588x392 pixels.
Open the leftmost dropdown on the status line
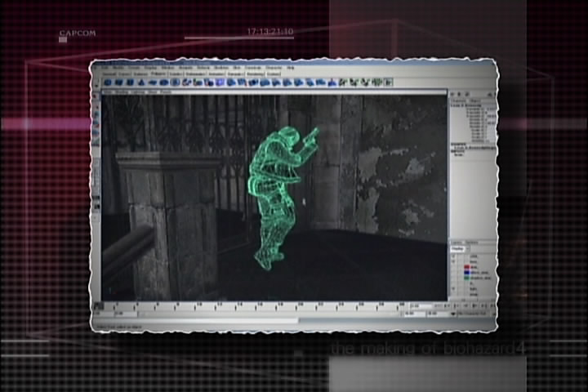[x=108, y=73]
